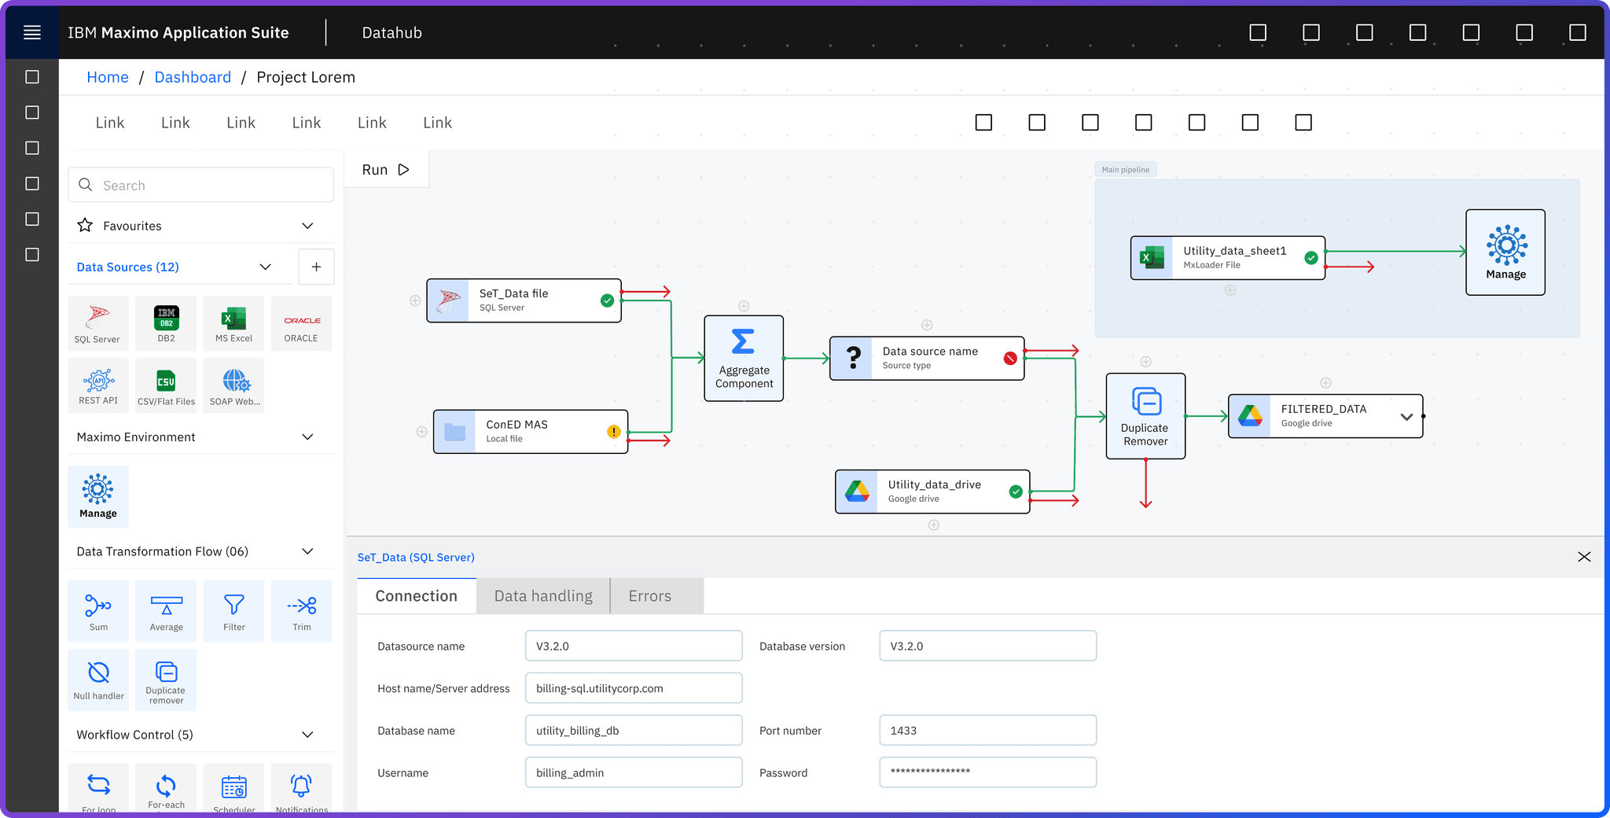Screen dimensions: 1610x818
Task: Select the Manage tile in Maximo Environment
Action: (98, 496)
